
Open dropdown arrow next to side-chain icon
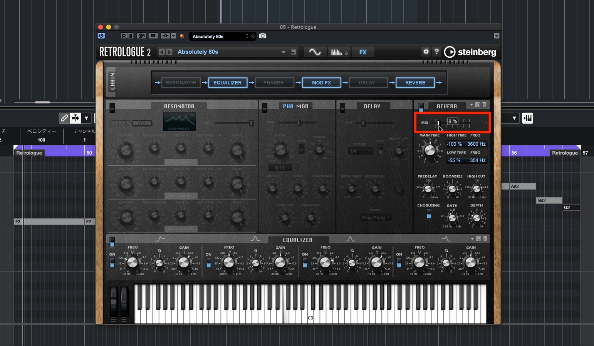coord(173,36)
